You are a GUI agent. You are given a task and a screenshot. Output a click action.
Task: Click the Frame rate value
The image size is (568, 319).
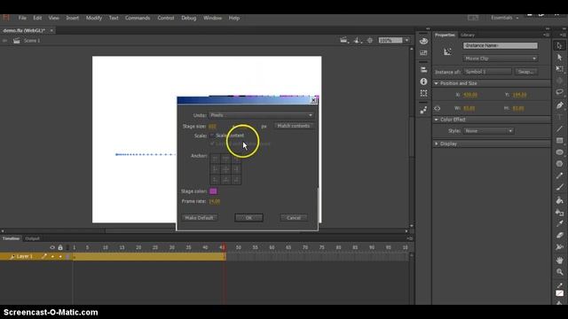pos(214,201)
